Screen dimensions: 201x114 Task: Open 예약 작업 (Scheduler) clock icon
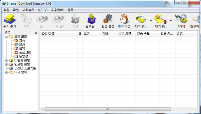coord(124,19)
